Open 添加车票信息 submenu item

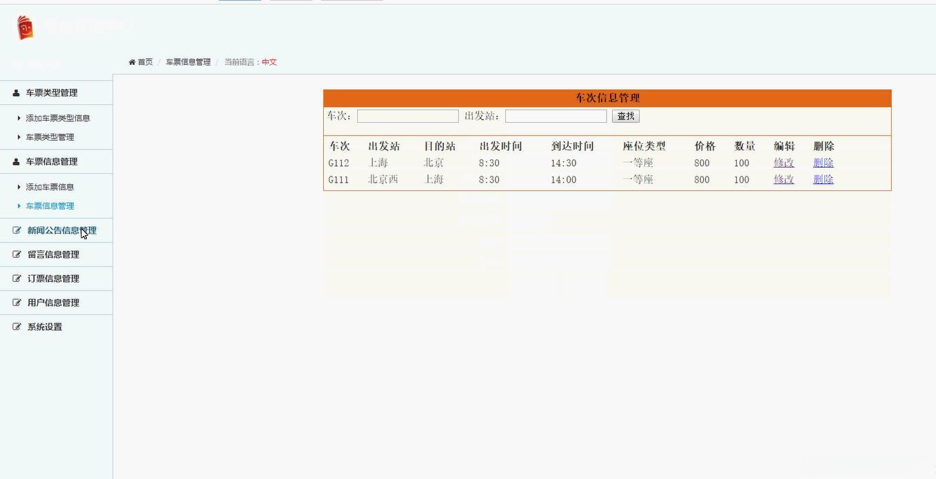pos(50,187)
